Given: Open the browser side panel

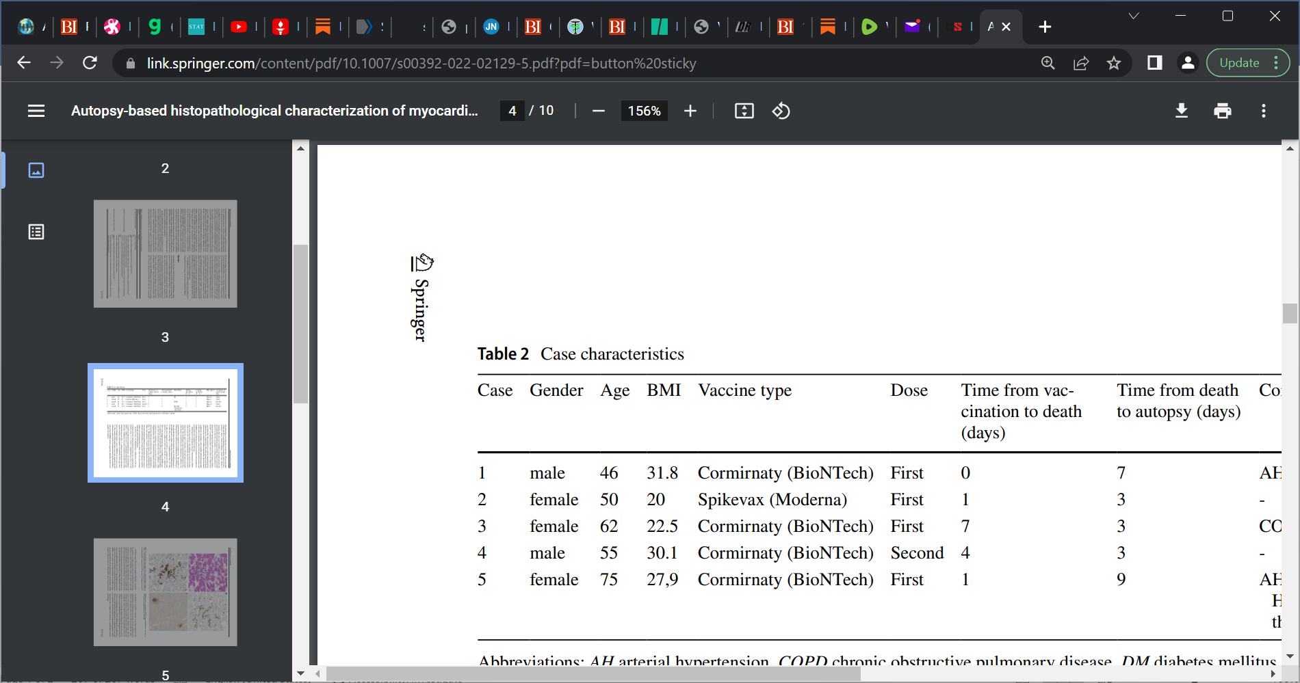Looking at the screenshot, I should [1155, 63].
